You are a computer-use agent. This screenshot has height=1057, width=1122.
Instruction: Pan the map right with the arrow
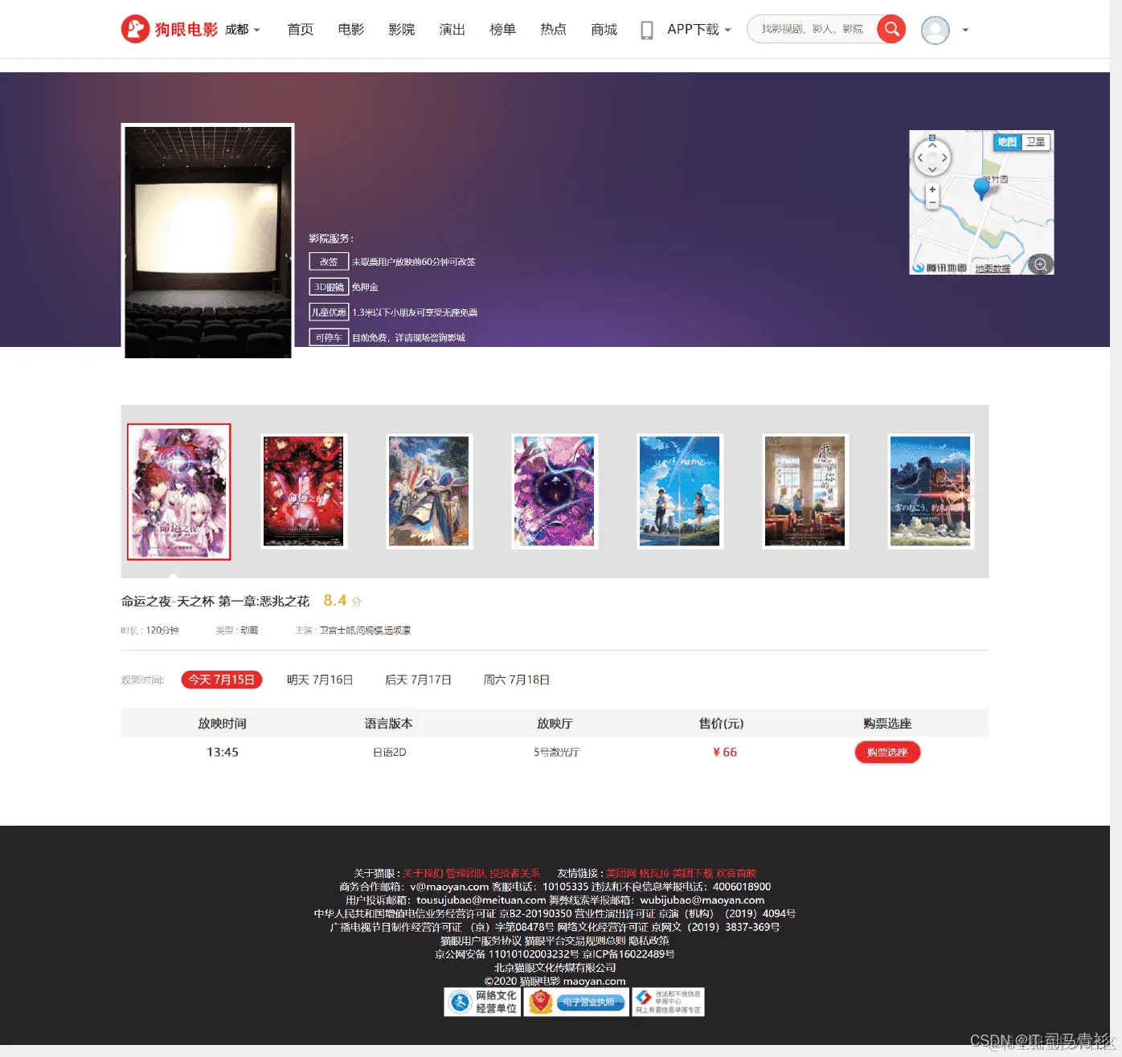click(944, 157)
